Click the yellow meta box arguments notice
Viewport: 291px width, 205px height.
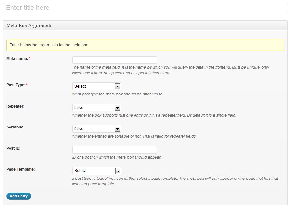click(x=145, y=45)
